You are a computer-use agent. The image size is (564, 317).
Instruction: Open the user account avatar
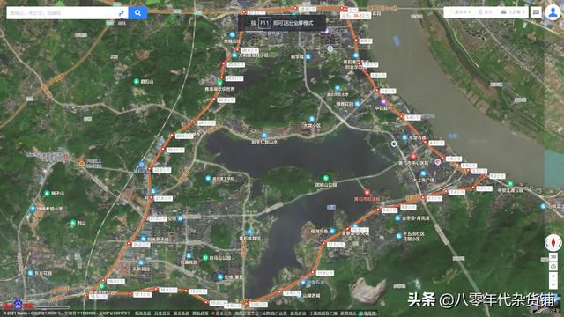click(553, 12)
